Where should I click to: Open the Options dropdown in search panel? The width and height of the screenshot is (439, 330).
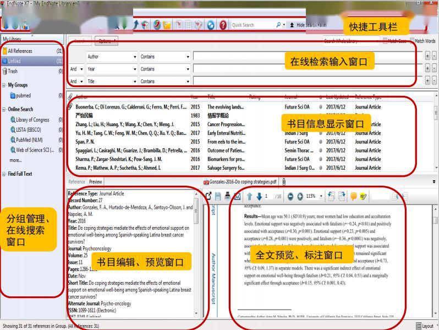(x=106, y=41)
